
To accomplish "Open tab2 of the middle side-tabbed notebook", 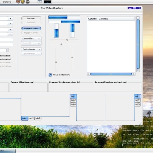I will click(x=73, y=100).
